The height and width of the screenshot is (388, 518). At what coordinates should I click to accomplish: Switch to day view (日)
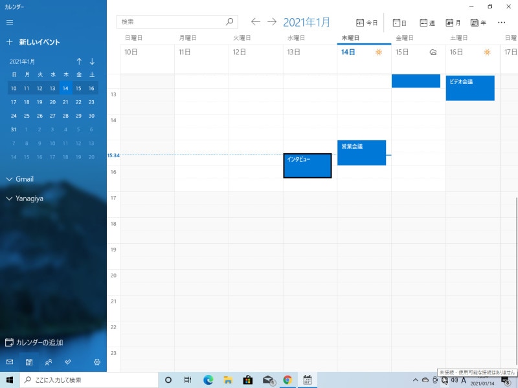[400, 23]
